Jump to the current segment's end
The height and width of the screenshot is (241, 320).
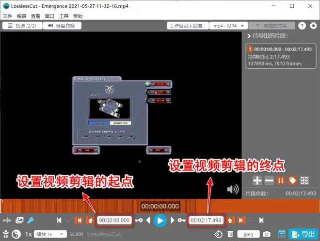[x=241, y=220]
